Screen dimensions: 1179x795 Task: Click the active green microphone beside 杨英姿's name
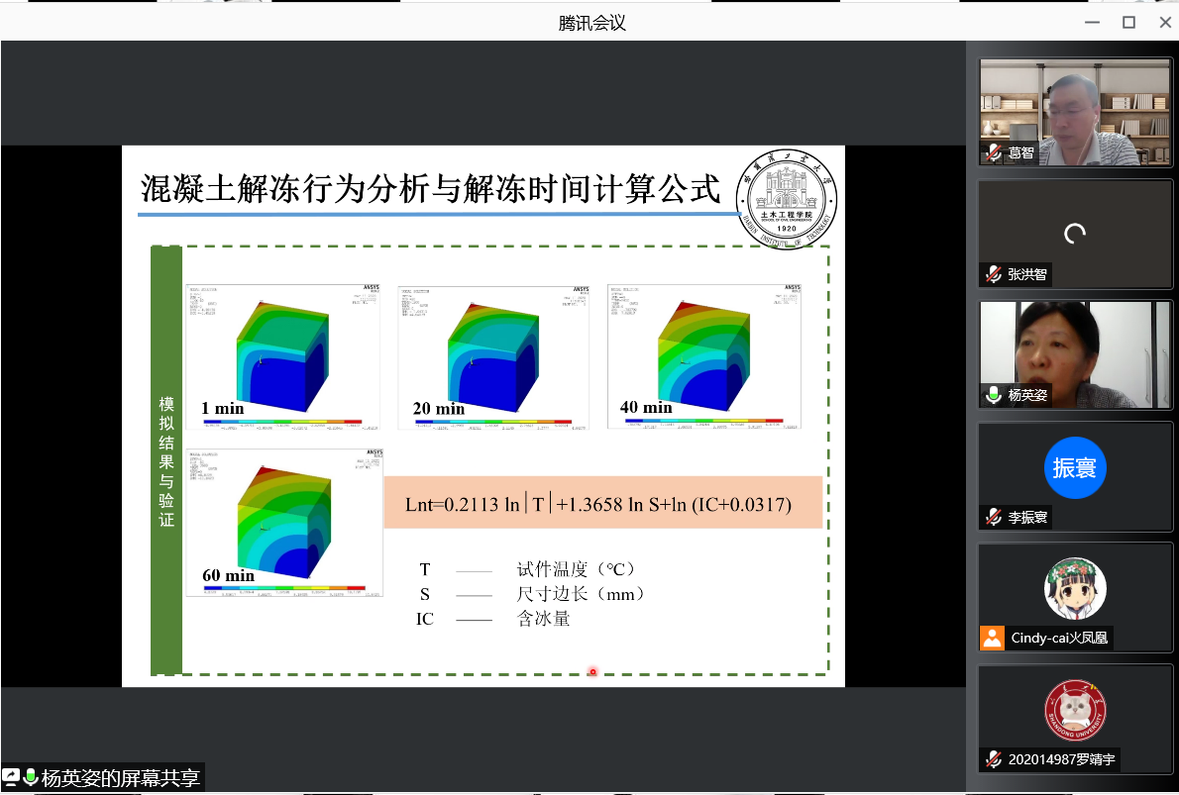[x=994, y=395]
